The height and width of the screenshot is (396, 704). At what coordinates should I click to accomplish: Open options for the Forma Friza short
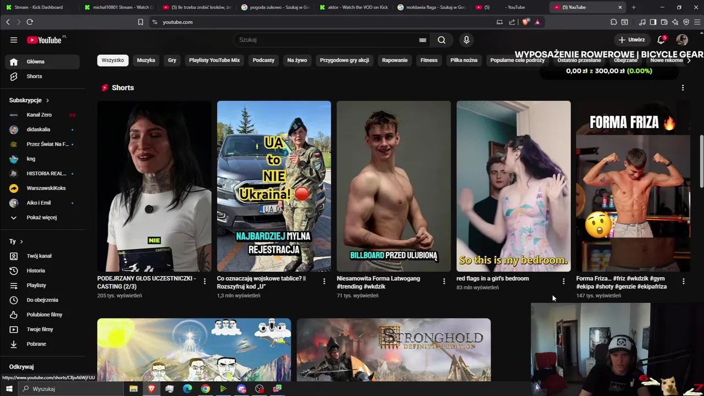coord(683,281)
